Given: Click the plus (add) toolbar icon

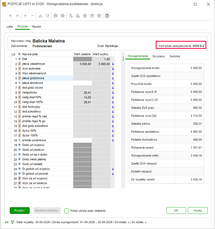Looking at the screenshot, I should coord(25,16).
